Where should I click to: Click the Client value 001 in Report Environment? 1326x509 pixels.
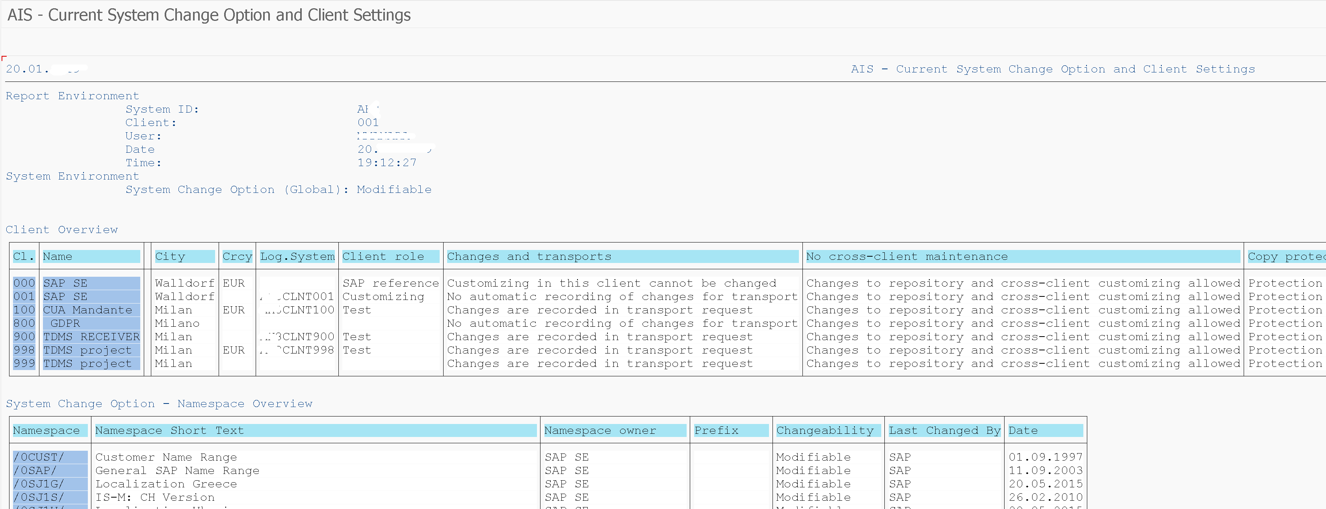369,123
